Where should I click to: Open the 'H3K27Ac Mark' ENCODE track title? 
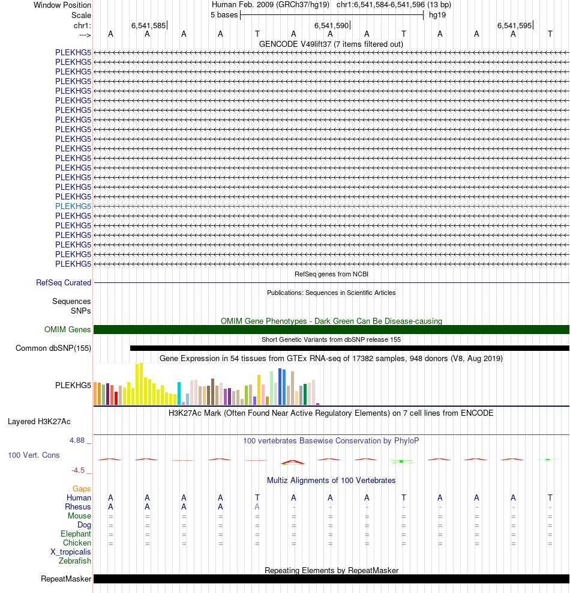coord(331,413)
